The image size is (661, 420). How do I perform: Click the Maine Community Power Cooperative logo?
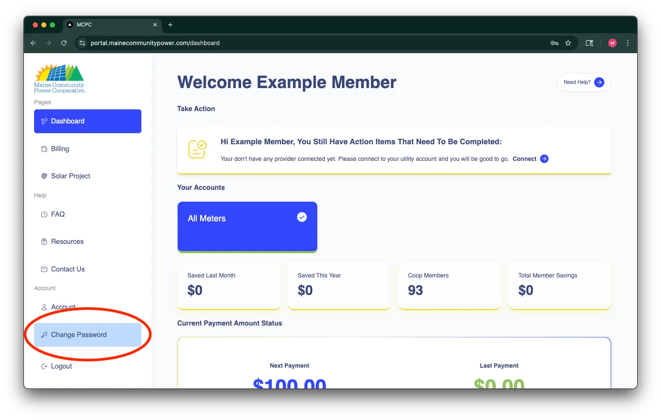pyautogui.click(x=60, y=78)
